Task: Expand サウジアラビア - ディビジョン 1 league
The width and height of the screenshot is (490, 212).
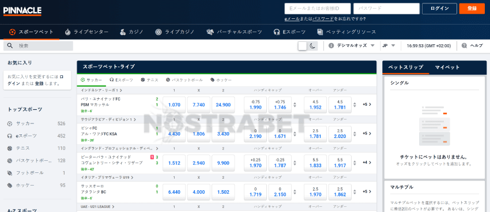Action: tap(108, 120)
